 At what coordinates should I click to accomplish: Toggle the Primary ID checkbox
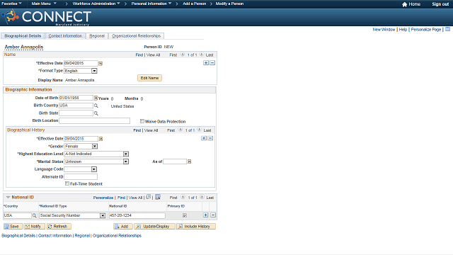(x=185, y=215)
